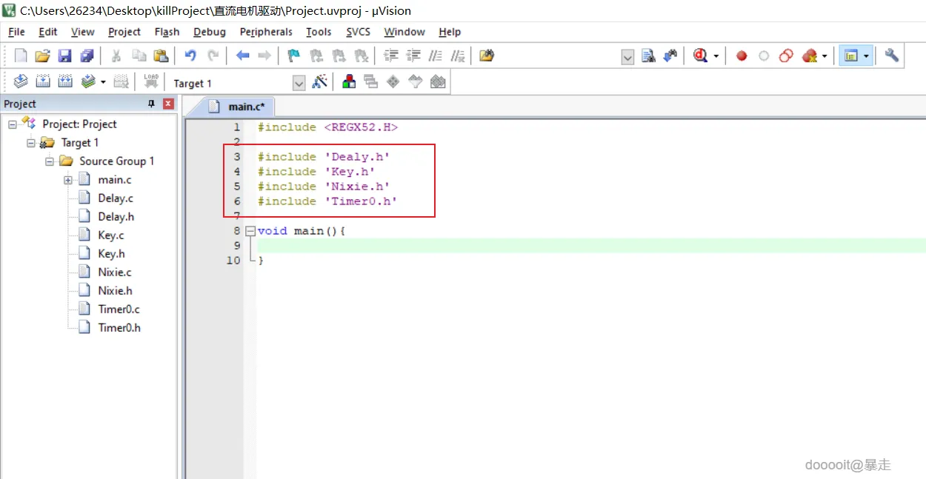
Task: Pin the Project panel with pushpin
Action: click(x=152, y=104)
